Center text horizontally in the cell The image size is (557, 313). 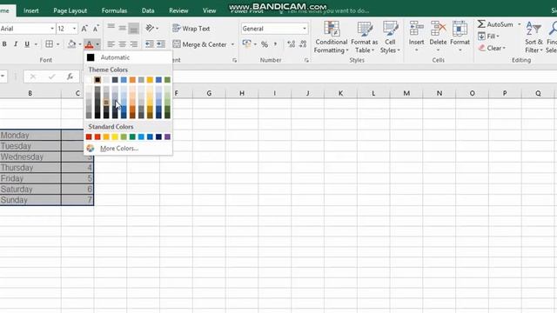click(123, 44)
